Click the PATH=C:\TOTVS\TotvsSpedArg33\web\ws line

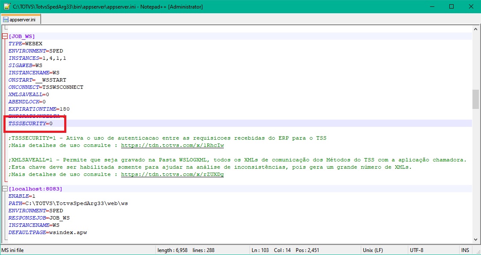pyautogui.click(x=68, y=204)
